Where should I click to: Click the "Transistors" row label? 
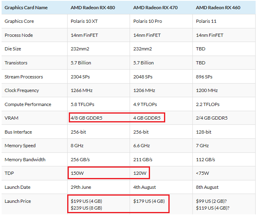pyautogui.click(x=16, y=63)
